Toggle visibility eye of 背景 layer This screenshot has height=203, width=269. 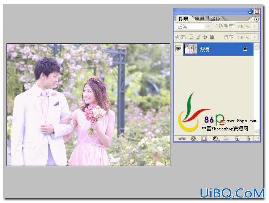pos(179,49)
